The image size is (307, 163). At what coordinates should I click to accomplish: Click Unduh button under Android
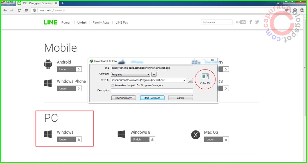click(x=69, y=69)
